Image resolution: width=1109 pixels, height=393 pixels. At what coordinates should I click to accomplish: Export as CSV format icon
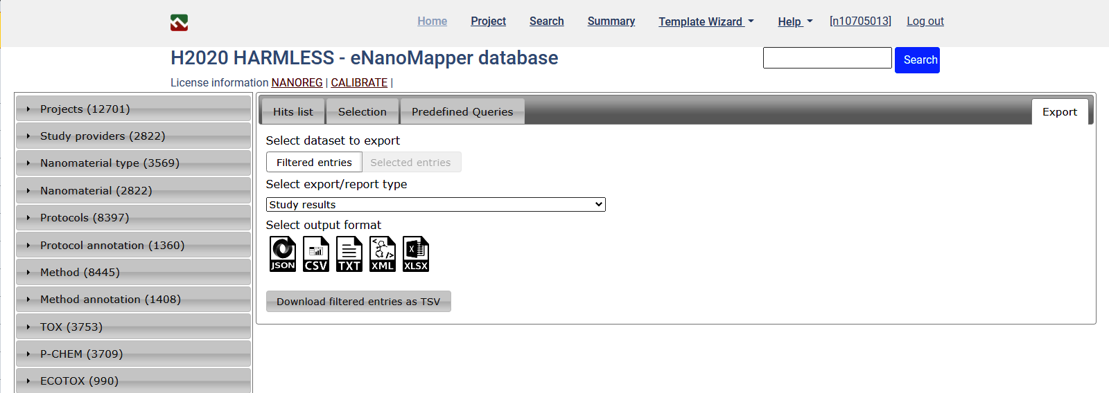(x=316, y=254)
